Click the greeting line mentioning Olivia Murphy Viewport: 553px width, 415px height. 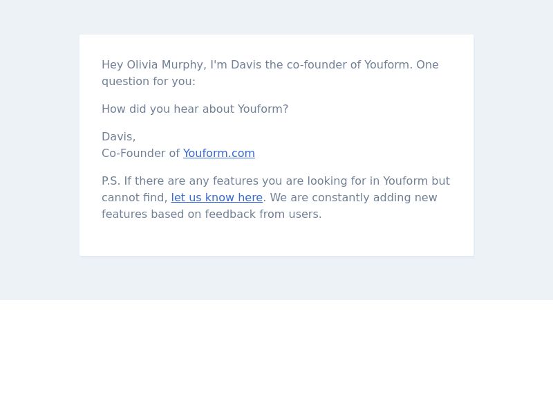pyautogui.click(x=270, y=65)
